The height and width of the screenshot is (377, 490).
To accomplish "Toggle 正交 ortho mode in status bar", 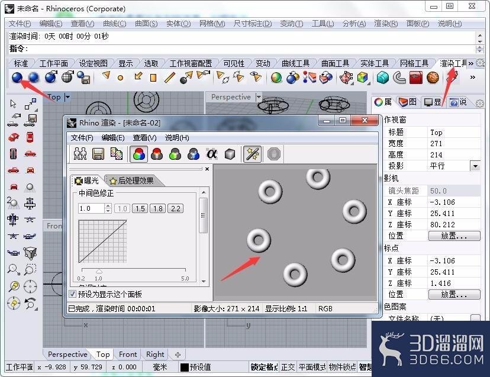I will click(288, 367).
